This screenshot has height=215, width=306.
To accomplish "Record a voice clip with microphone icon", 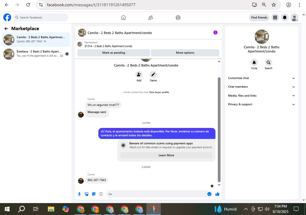I will (79, 194).
